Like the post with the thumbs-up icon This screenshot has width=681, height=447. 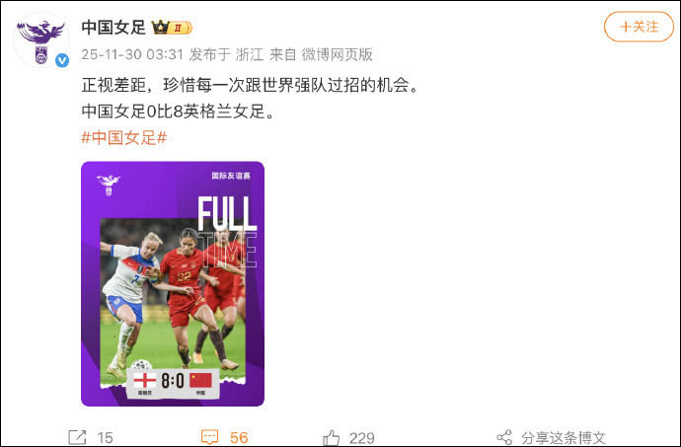pyautogui.click(x=332, y=438)
